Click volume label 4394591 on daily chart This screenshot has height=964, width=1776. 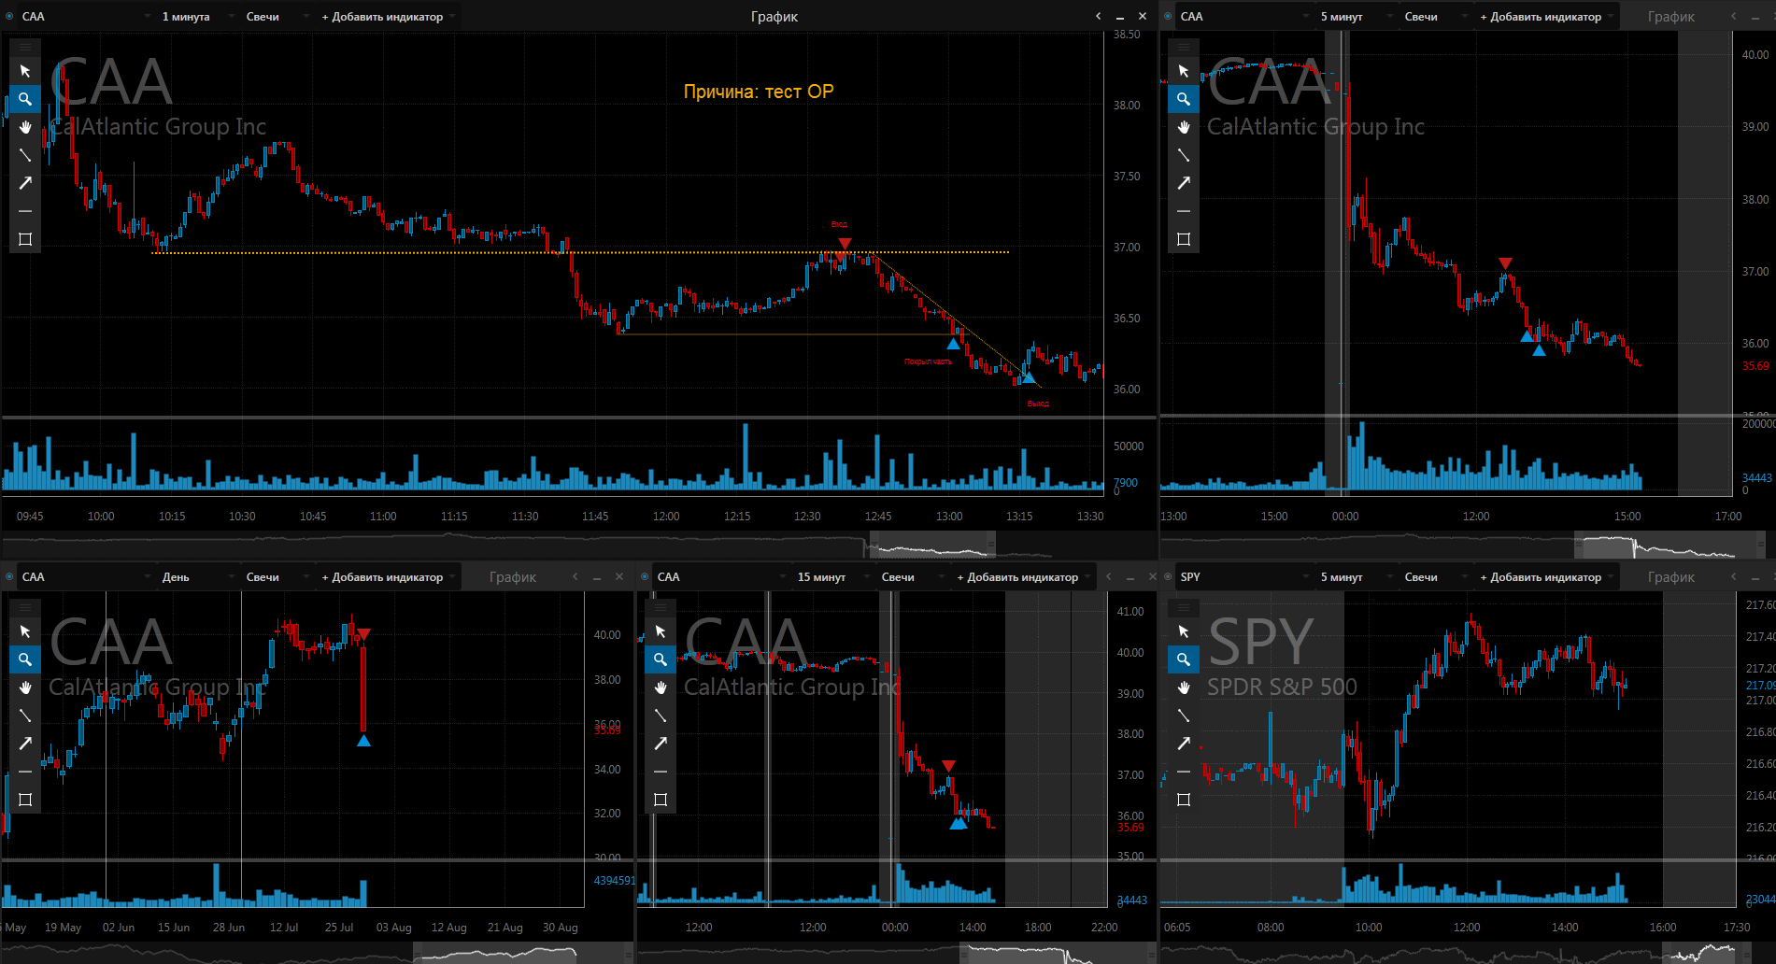pos(614,881)
